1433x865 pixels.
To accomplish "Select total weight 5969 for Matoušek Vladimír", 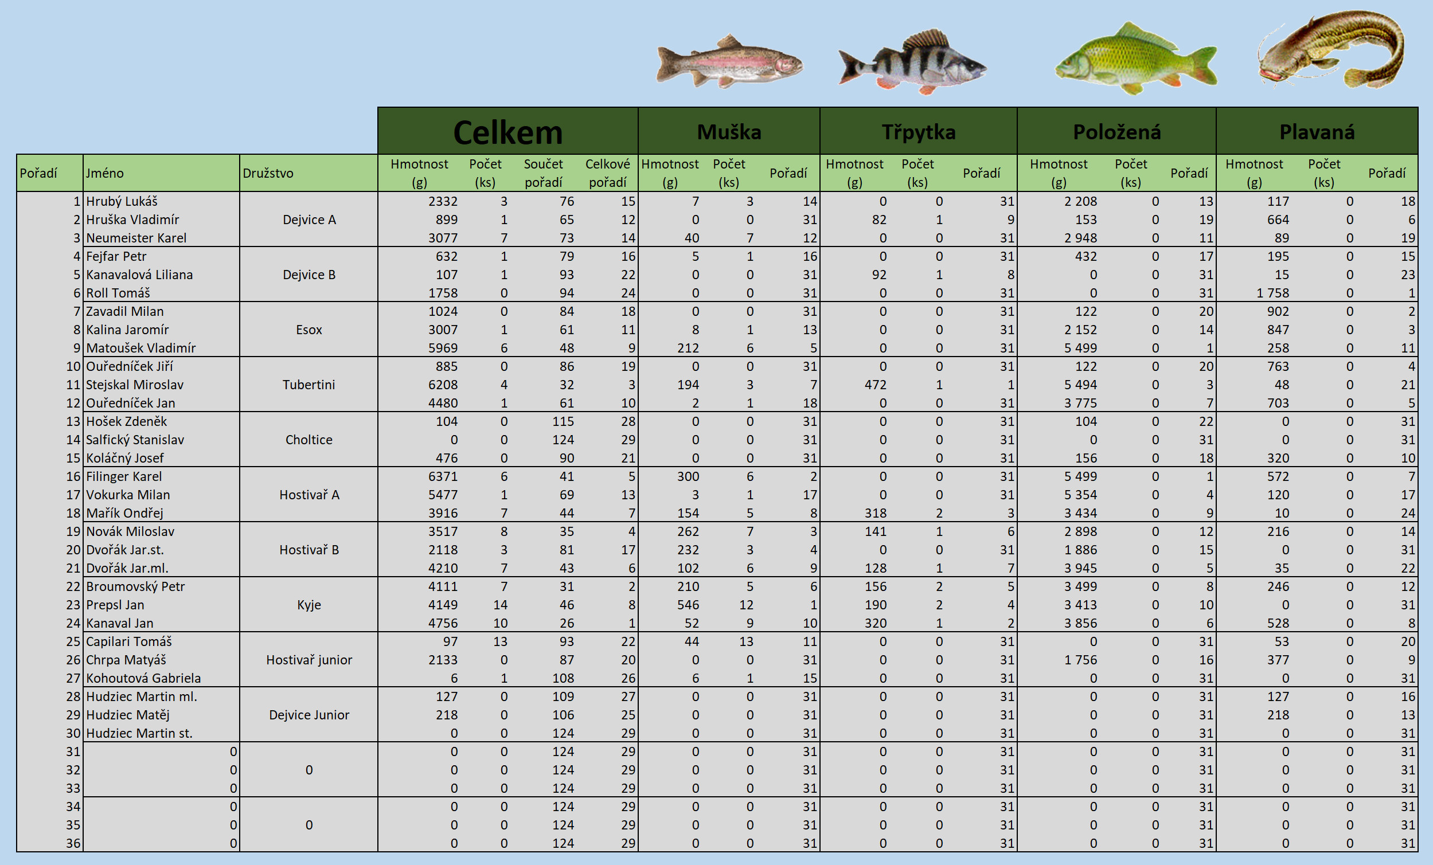I will click(x=443, y=348).
